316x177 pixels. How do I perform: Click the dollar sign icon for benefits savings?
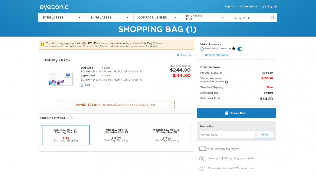tap(202, 158)
